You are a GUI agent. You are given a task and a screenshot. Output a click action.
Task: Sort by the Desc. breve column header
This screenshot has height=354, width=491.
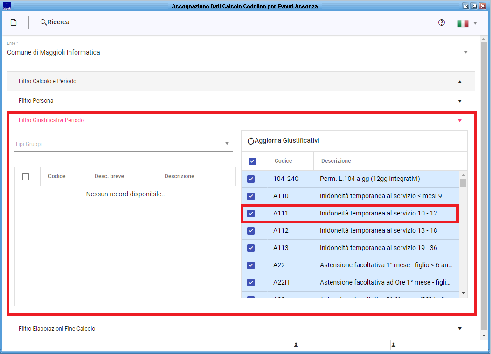point(109,176)
